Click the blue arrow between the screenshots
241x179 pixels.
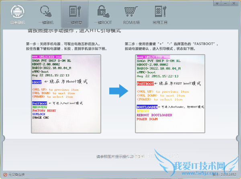(118, 91)
